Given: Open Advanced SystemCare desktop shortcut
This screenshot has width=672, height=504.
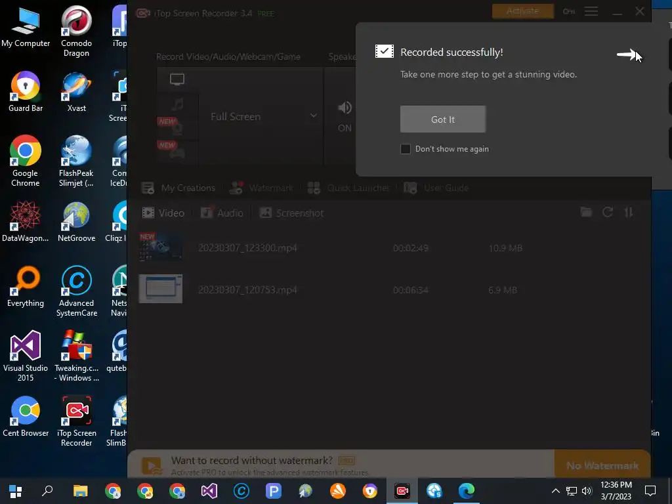Looking at the screenshot, I should [76, 291].
